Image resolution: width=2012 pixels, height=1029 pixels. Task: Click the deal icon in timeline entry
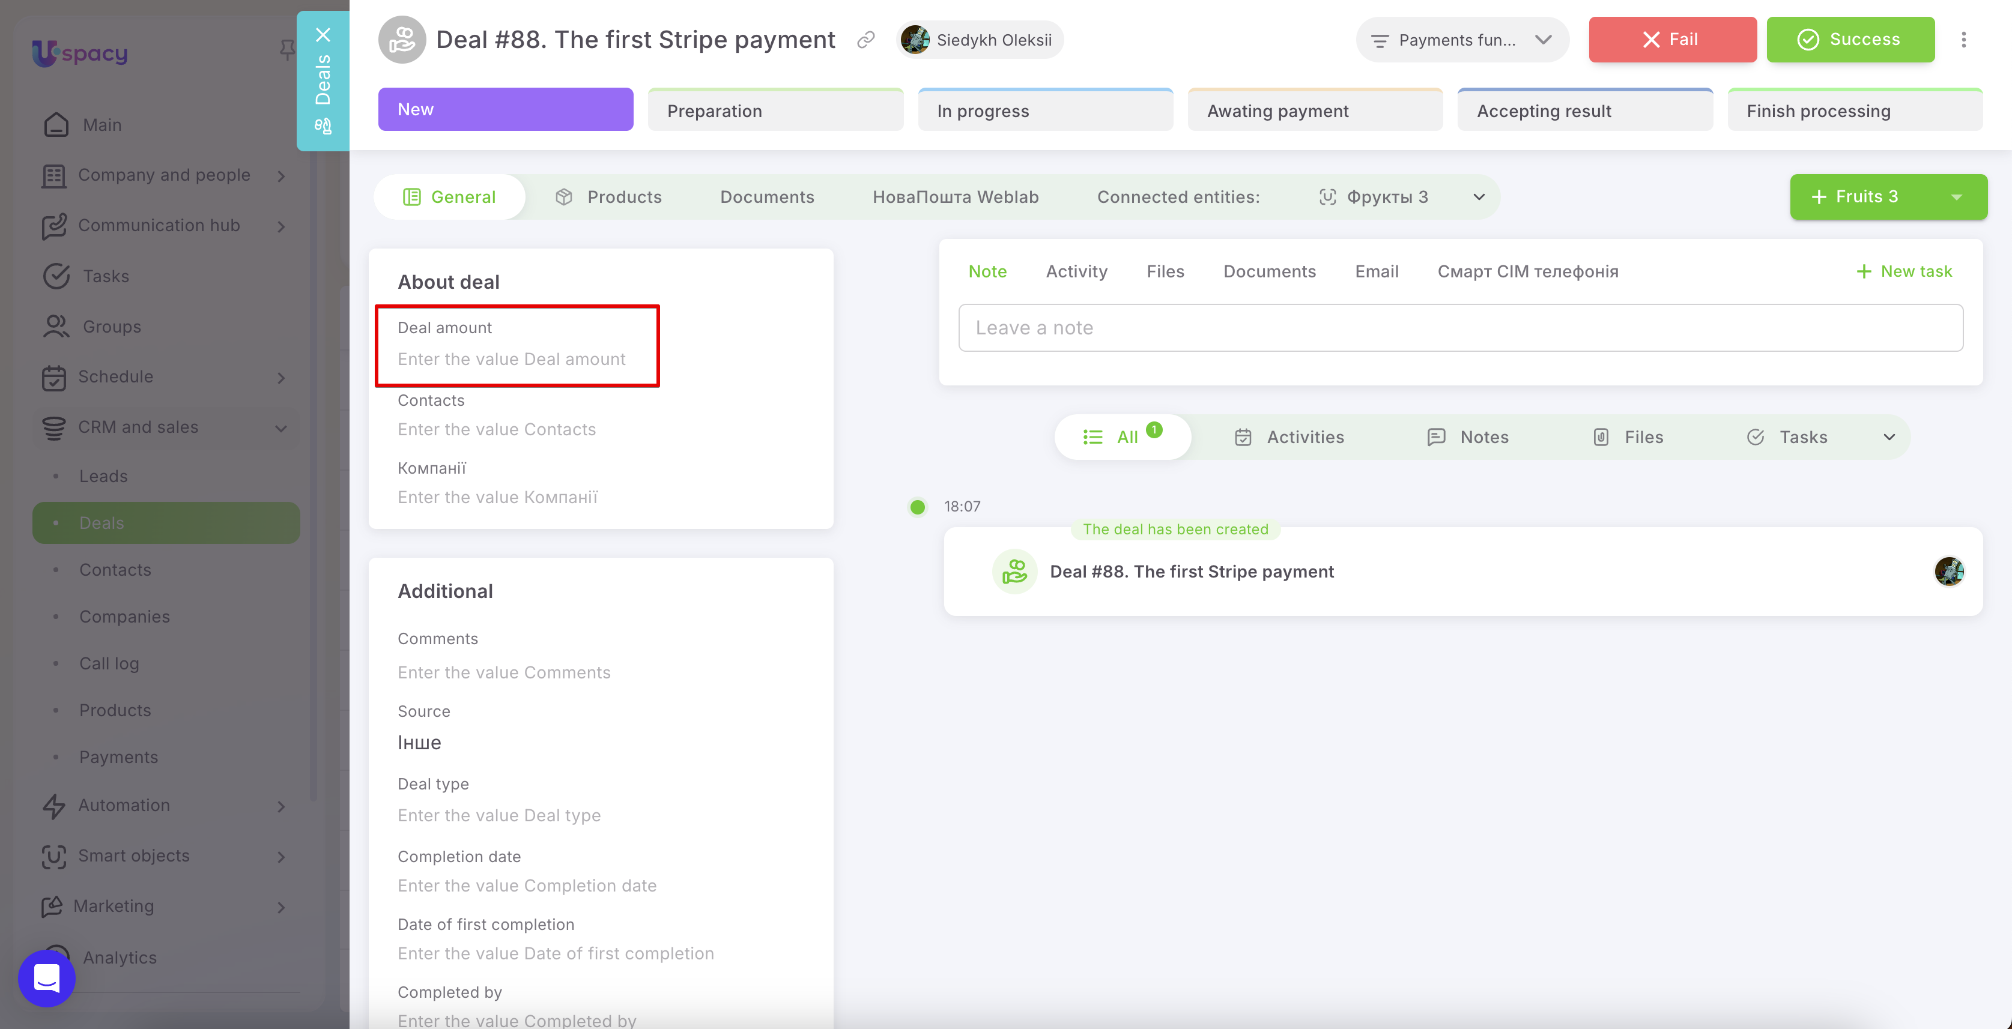point(1014,572)
